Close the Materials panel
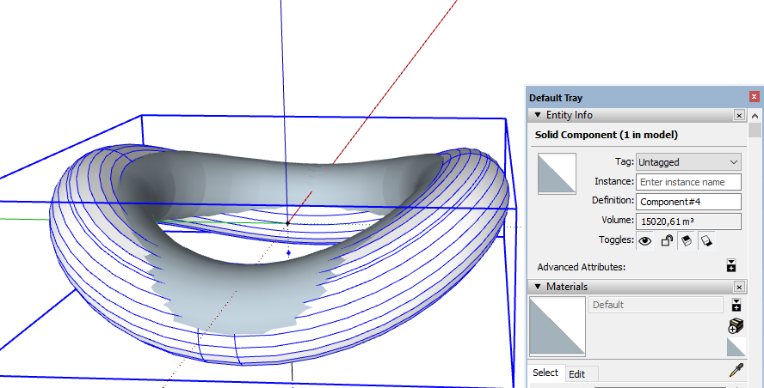The width and height of the screenshot is (764, 388). pyautogui.click(x=739, y=287)
